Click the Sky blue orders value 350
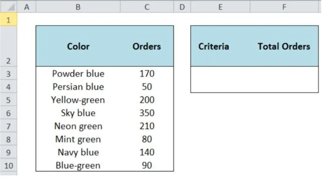The height and width of the screenshot is (178, 322). [147, 113]
